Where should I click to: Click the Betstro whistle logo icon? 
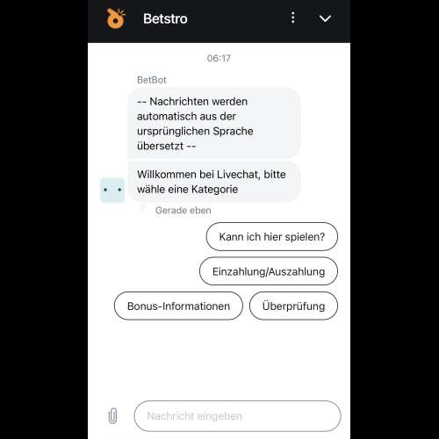[116, 18]
